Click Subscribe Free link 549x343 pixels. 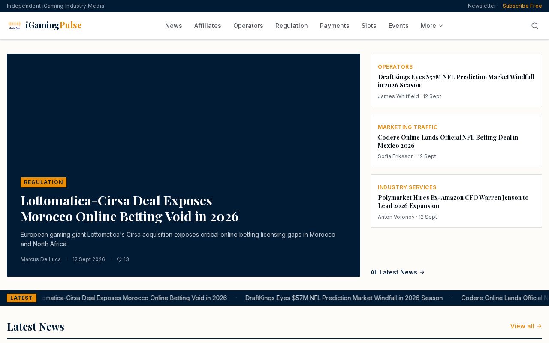pos(522,6)
